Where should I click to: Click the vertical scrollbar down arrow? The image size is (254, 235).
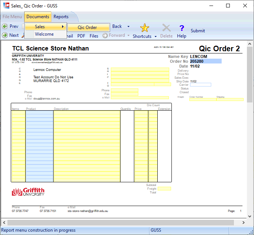point(250,216)
